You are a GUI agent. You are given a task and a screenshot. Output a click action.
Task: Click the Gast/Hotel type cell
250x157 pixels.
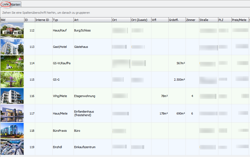pyautogui.click(x=63, y=47)
